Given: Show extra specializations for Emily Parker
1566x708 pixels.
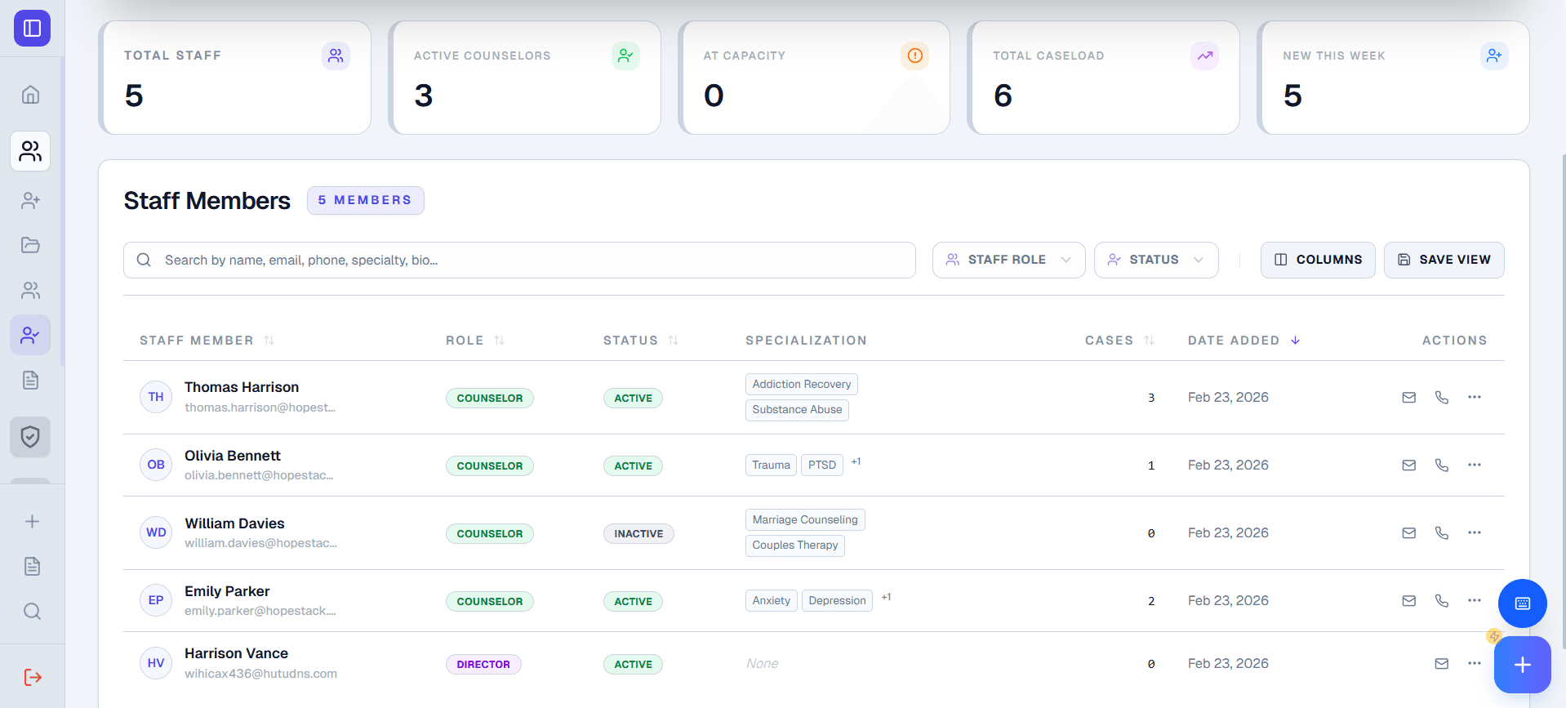Looking at the screenshot, I should pyautogui.click(x=887, y=598).
